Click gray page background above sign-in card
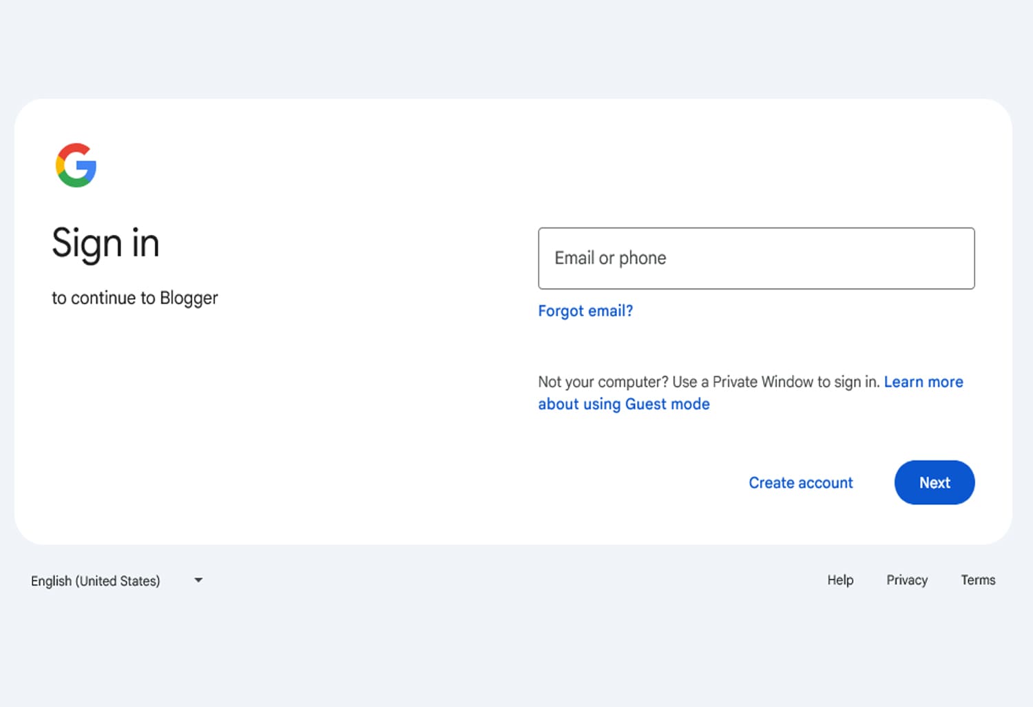The image size is (1033, 707). pyautogui.click(x=516, y=48)
